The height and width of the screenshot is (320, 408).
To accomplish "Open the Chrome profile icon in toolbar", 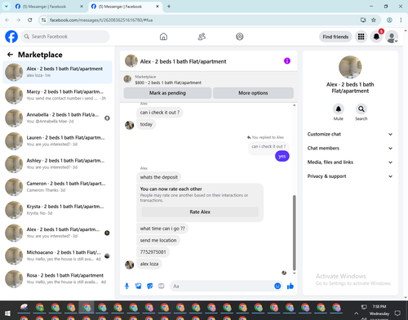I will pos(389,20).
